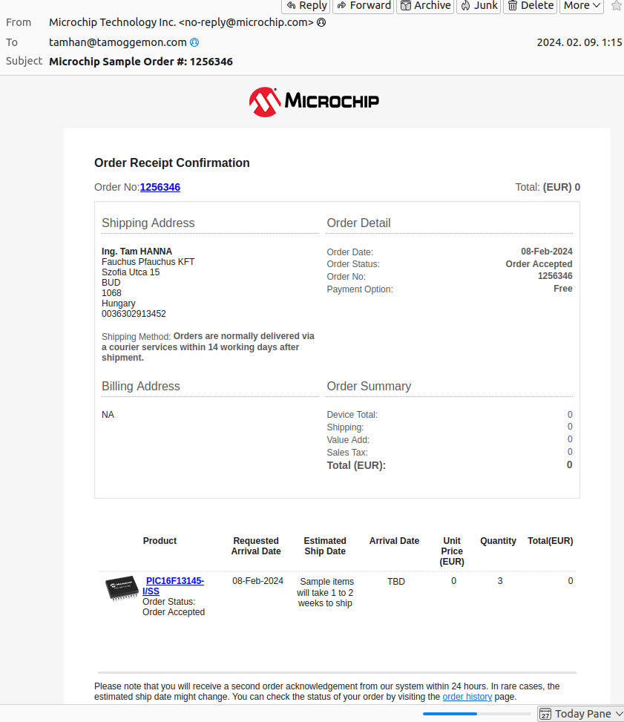
Task: Delete the order confirmation email
Action: (x=531, y=6)
